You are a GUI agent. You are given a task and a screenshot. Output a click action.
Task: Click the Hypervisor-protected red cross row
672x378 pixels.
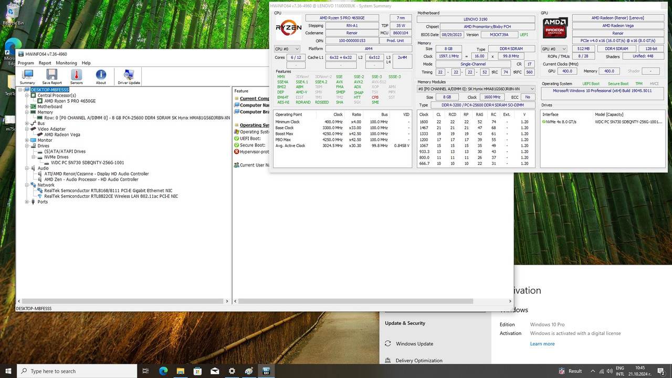click(x=251, y=152)
